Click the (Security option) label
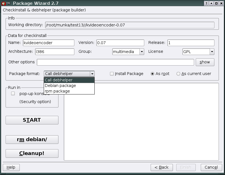This screenshot has height=175, width=225. click(x=35, y=102)
